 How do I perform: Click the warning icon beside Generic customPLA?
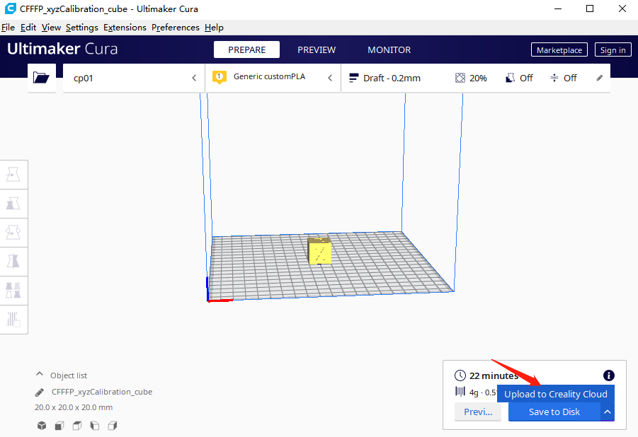(x=219, y=76)
